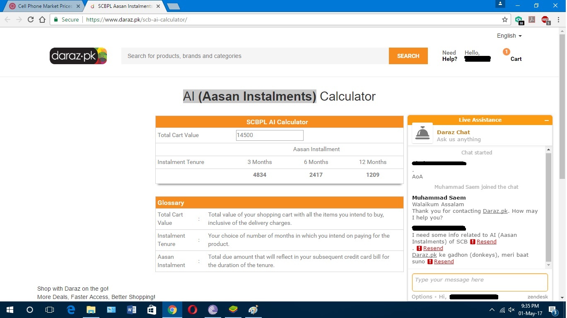567x318 pixels.
Task: Open the Windows Store taskbar icon
Action: tap(152, 310)
